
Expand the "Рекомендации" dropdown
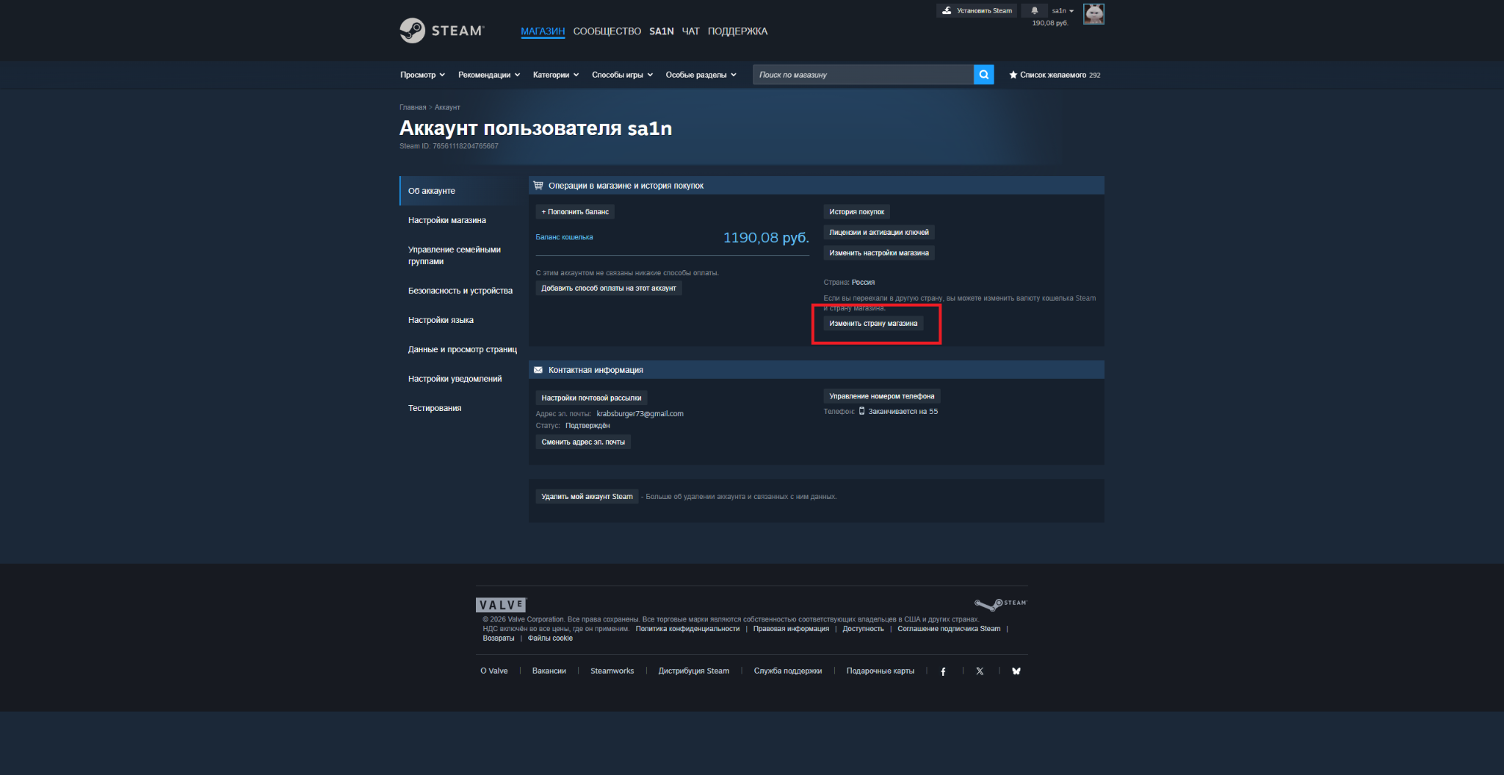[x=489, y=75]
